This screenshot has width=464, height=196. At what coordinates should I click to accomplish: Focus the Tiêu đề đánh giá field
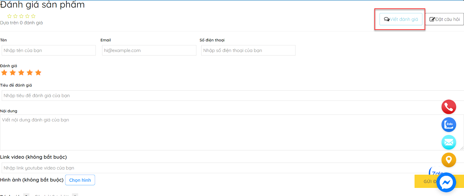pyautogui.click(x=233, y=96)
